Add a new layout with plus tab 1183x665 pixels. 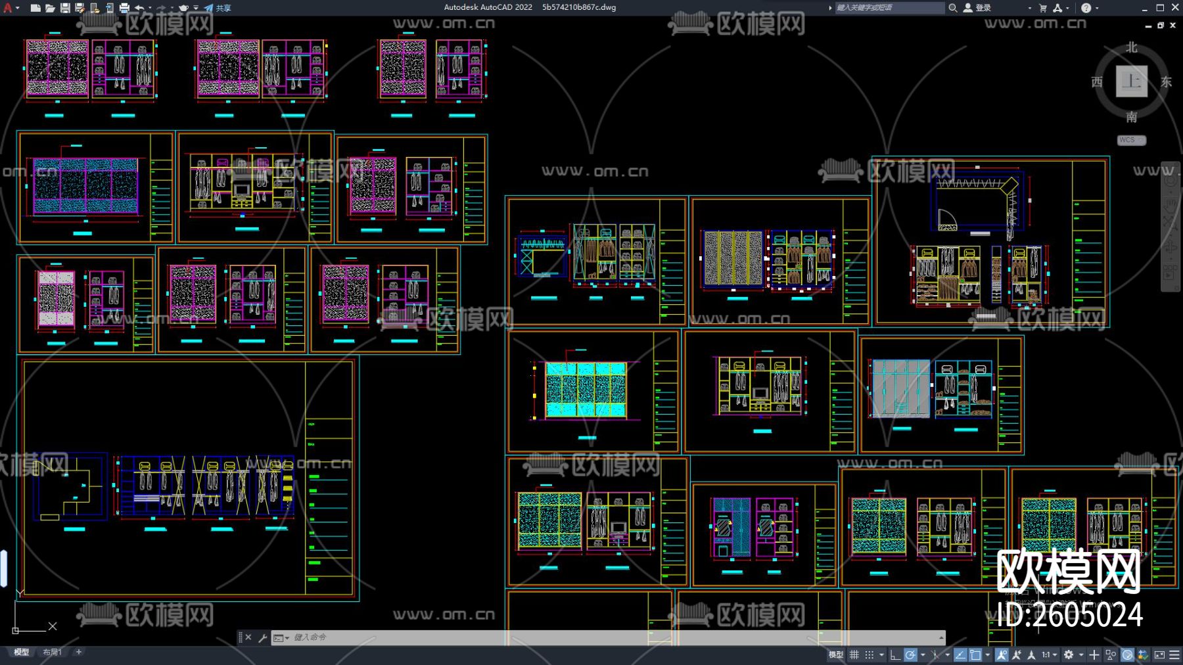[x=79, y=653]
